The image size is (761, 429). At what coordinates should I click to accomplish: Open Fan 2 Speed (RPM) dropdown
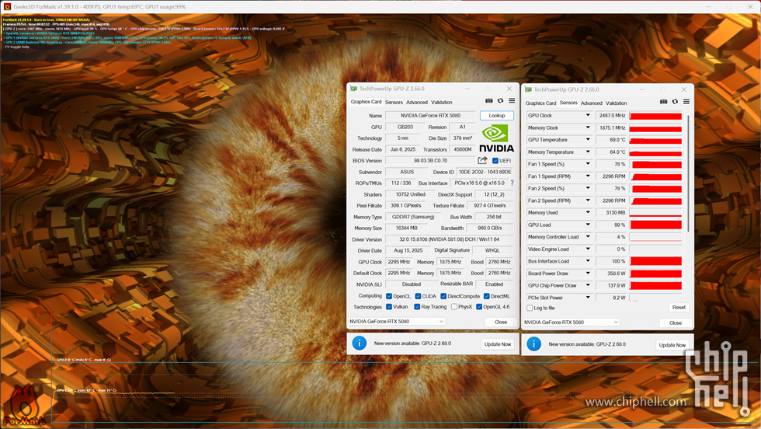pos(588,201)
